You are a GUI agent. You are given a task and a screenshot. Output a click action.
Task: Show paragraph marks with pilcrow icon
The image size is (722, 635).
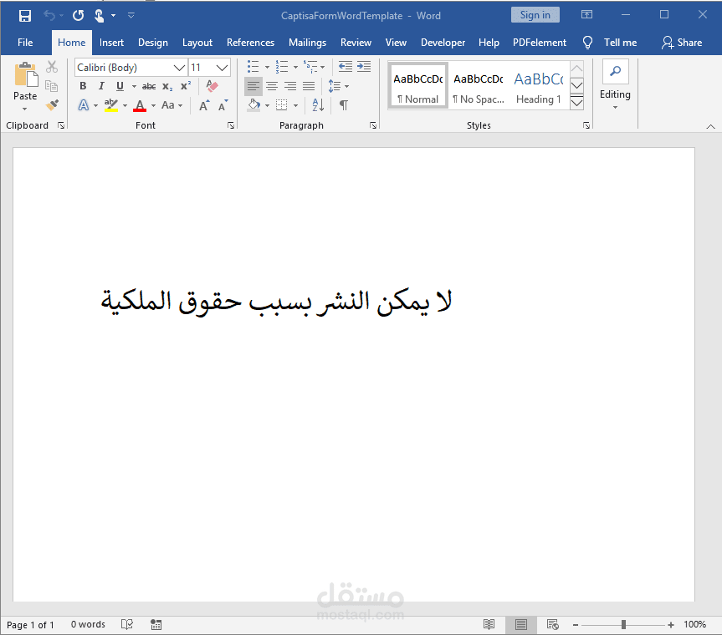[x=344, y=105]
